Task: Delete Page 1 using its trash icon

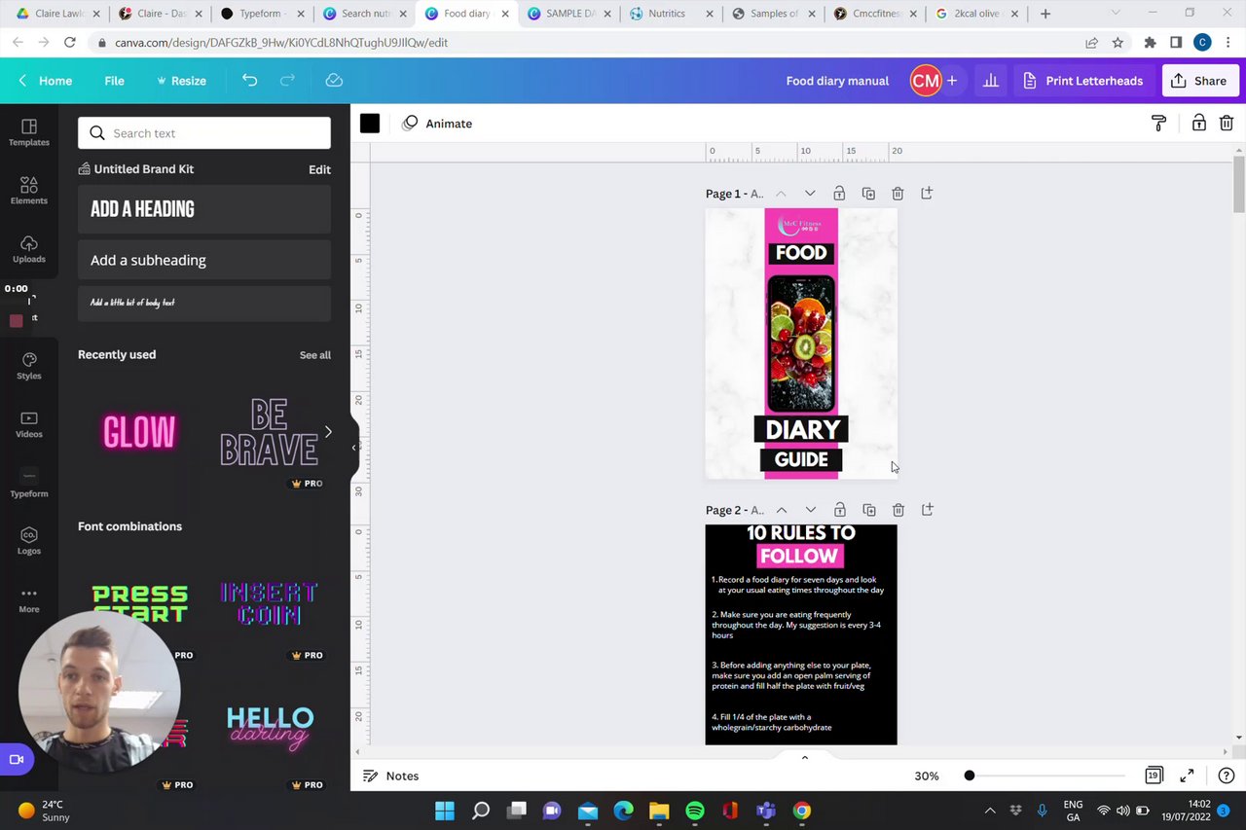Action: (898, 194)
